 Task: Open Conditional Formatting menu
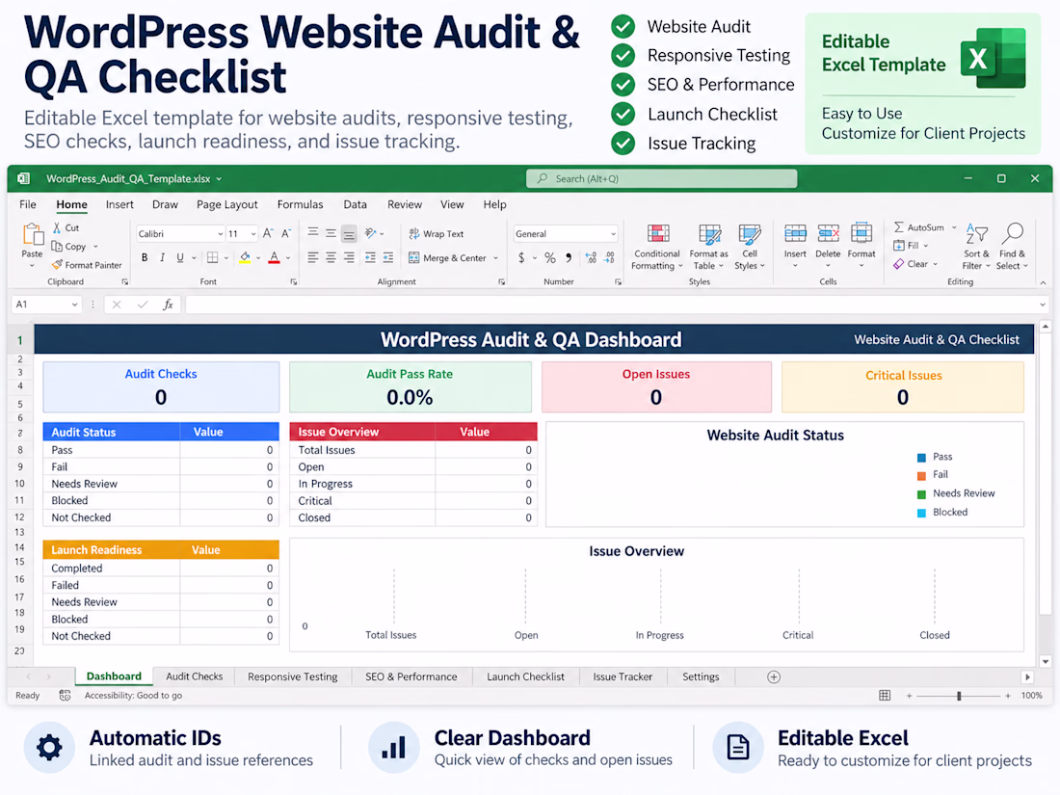[657, 248]
